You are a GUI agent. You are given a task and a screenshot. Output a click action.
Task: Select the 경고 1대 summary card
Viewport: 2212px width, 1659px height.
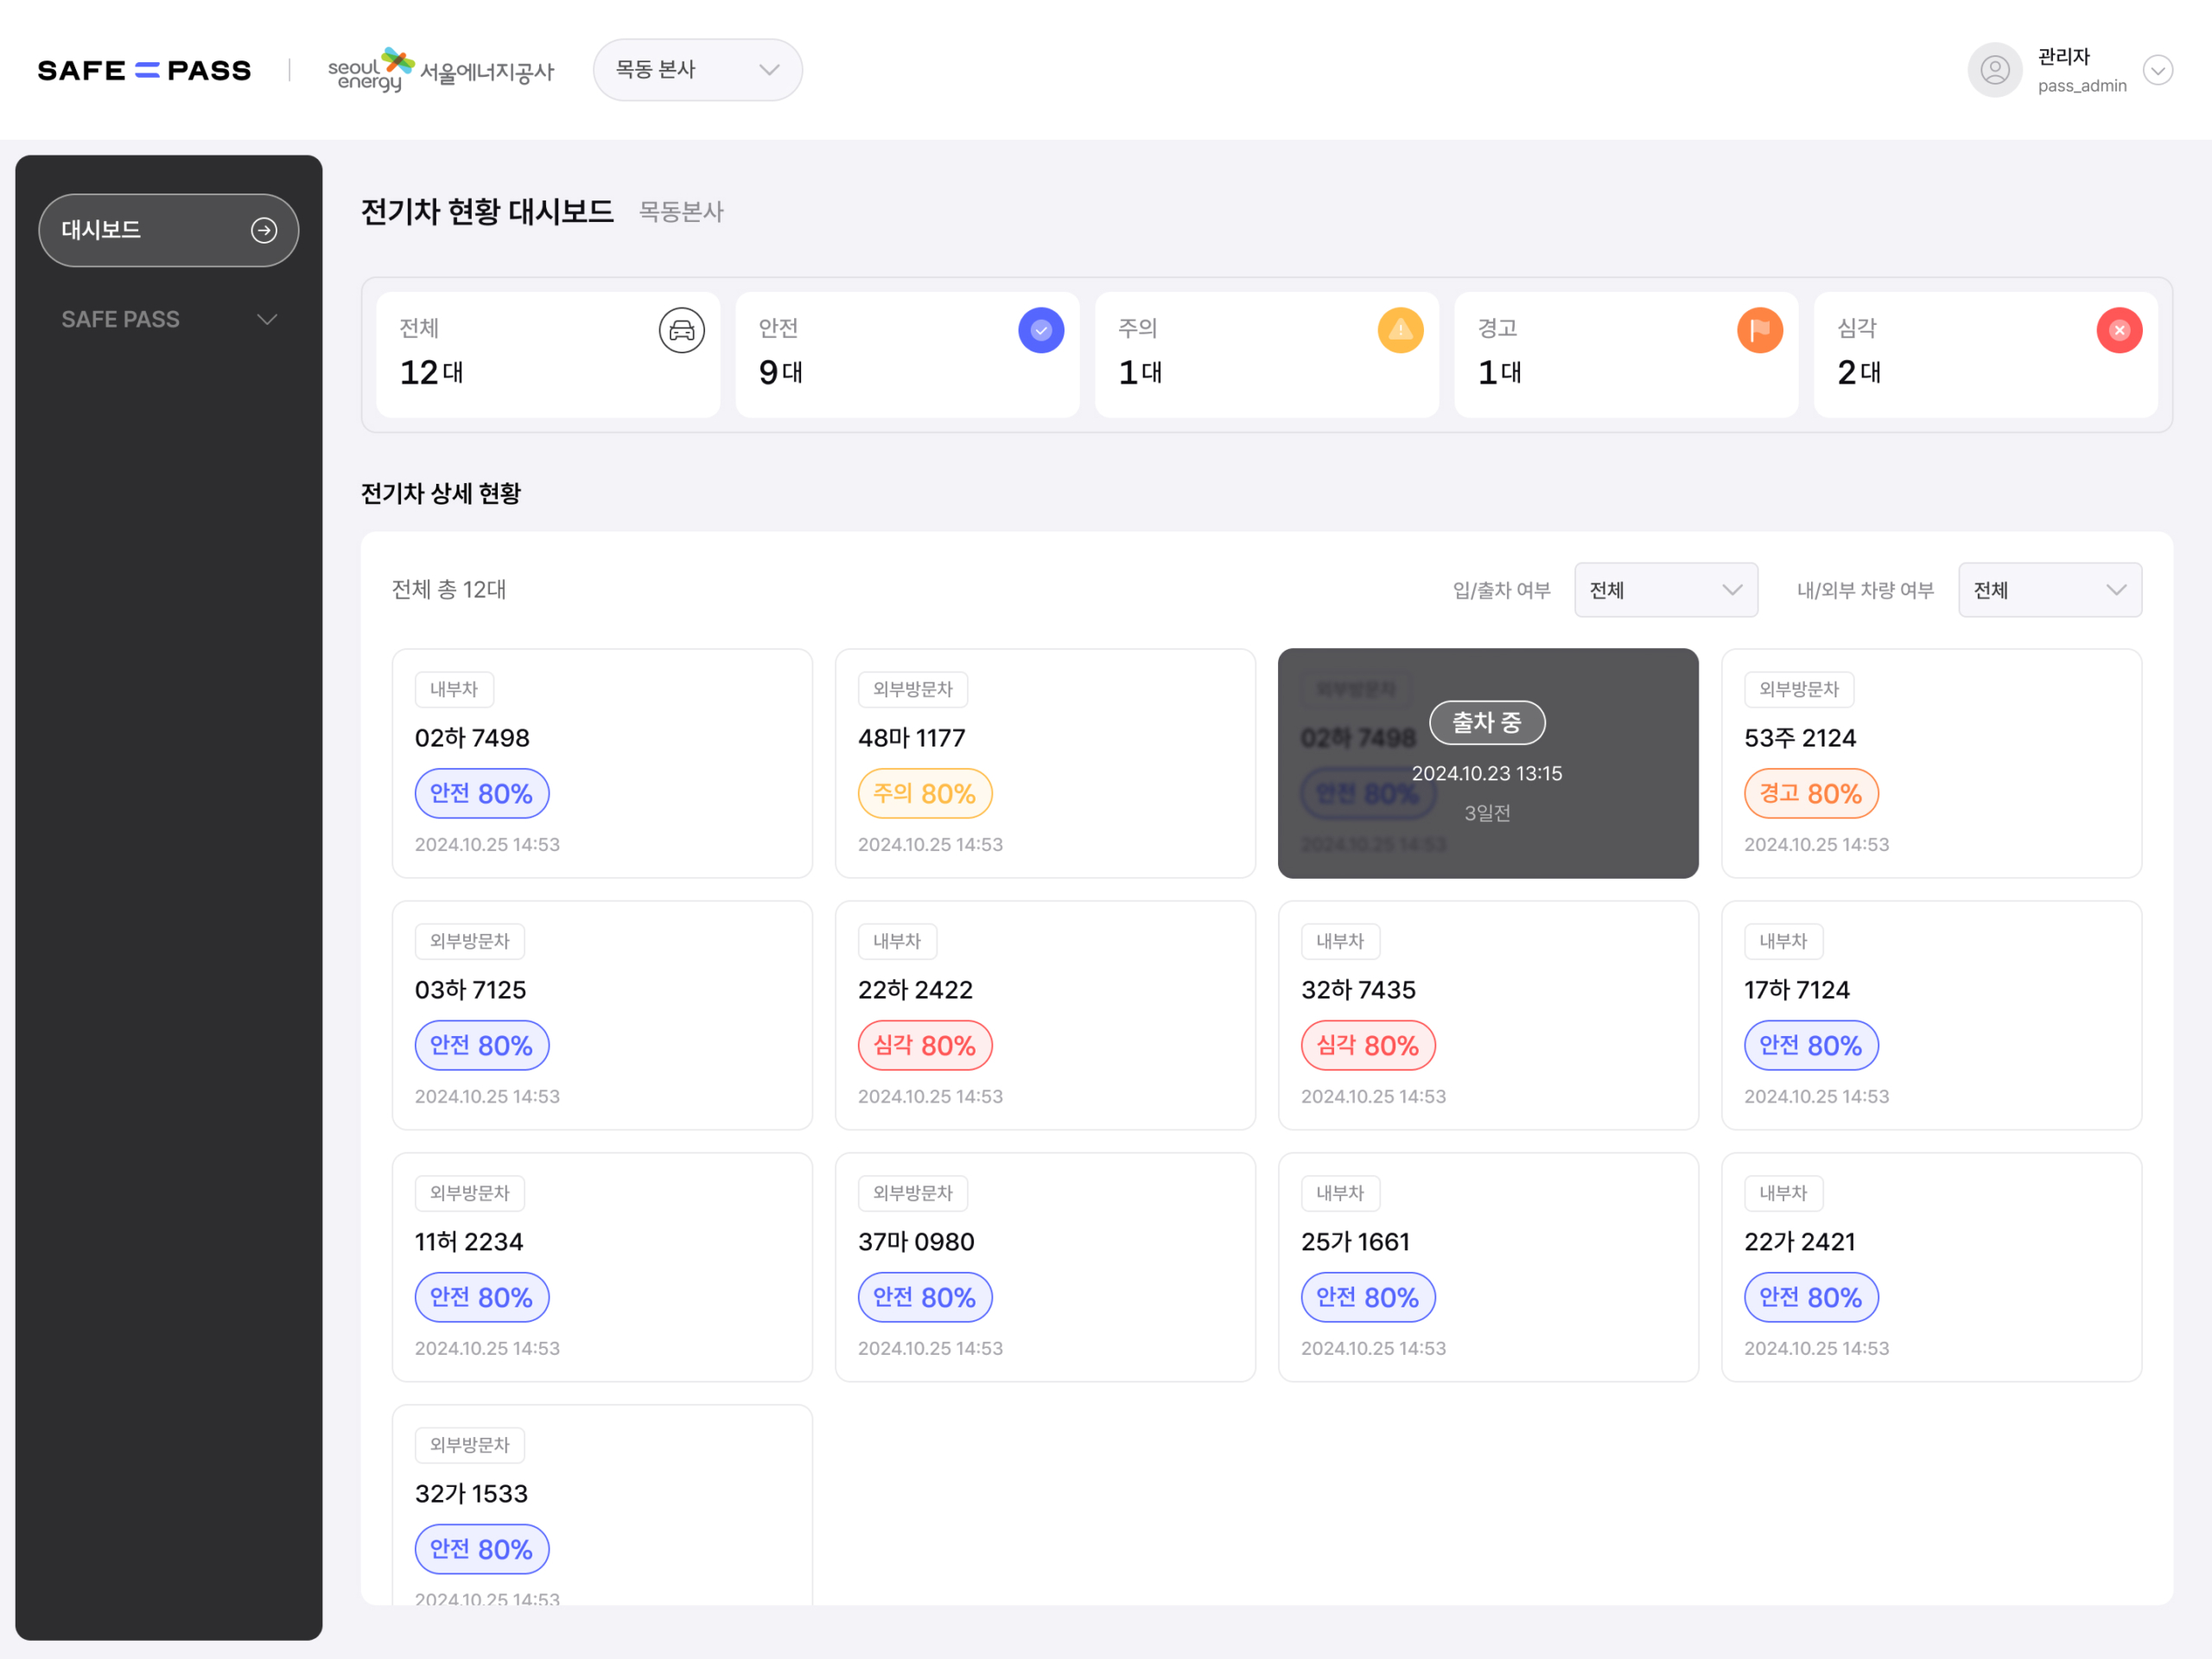point(1626,354)
